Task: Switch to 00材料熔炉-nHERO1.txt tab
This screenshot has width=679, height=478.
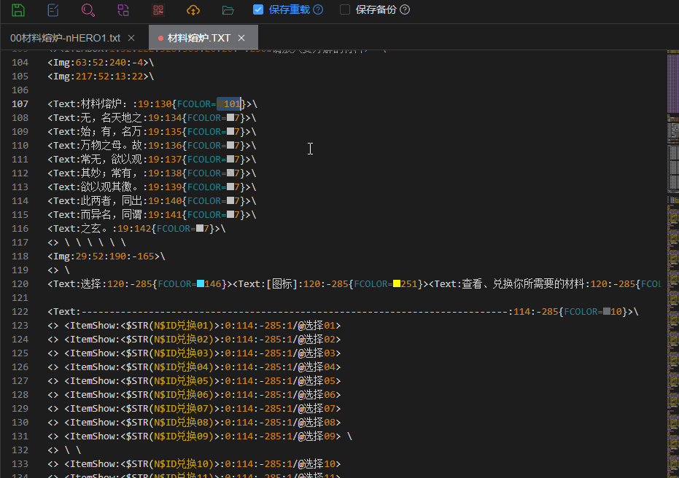Action: 65,38
